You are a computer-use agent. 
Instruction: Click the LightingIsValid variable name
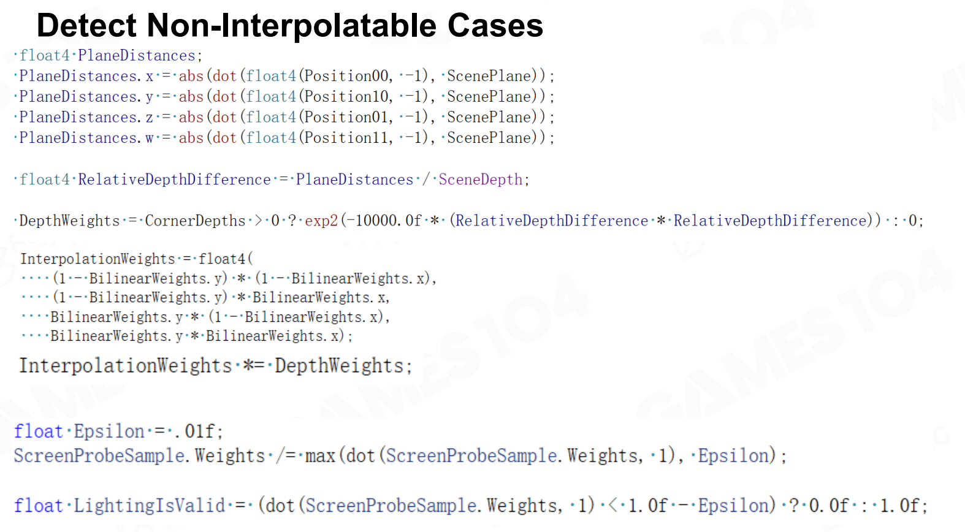click(x=149, y=506)
